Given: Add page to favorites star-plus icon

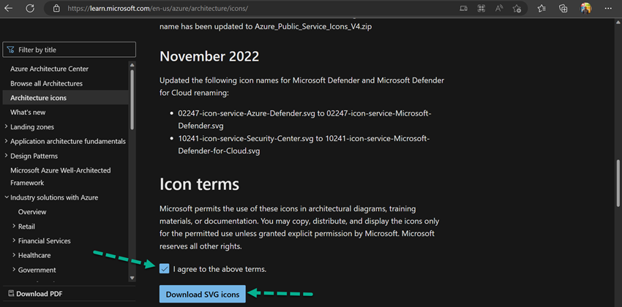Looking at the screenshot, I should tap(517, 8).
